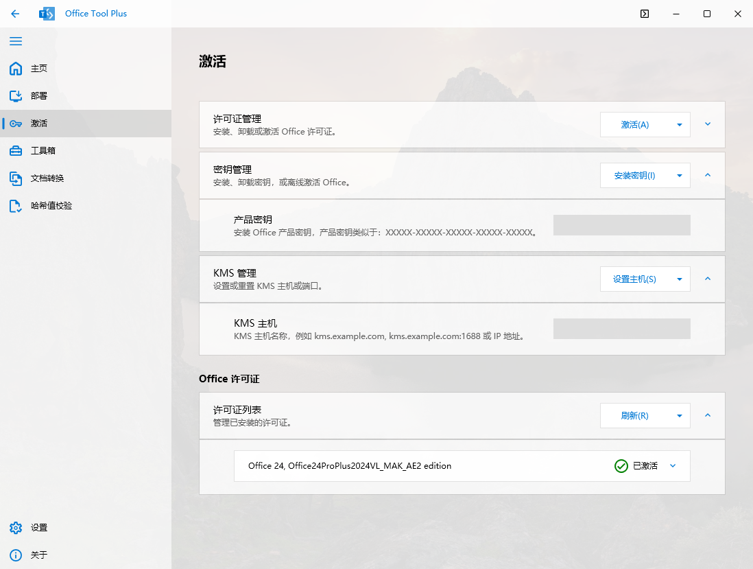Open the 部署 deploy page

38,96
